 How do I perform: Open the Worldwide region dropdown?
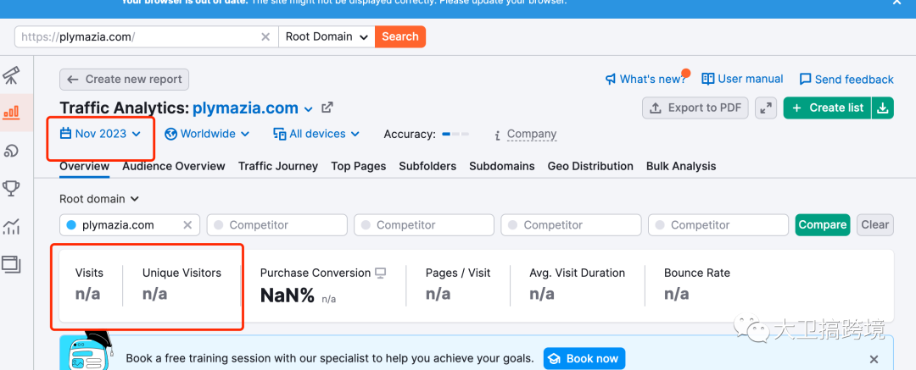208,135
